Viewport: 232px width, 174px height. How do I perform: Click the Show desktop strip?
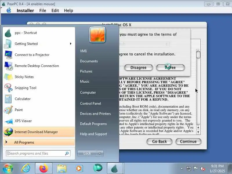pos(230,168)
